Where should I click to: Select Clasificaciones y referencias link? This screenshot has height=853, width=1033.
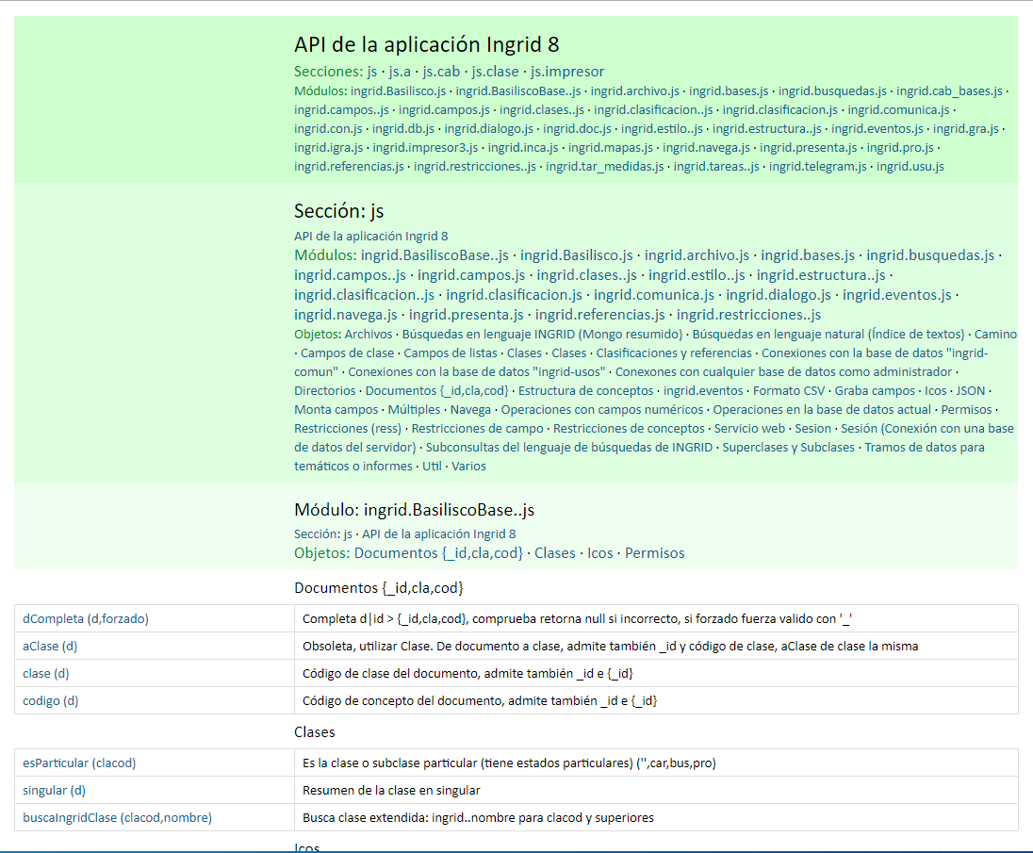674,353
